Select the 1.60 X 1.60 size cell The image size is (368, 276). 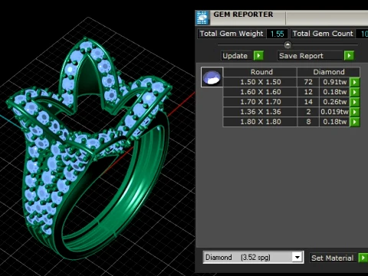(261, 92)
